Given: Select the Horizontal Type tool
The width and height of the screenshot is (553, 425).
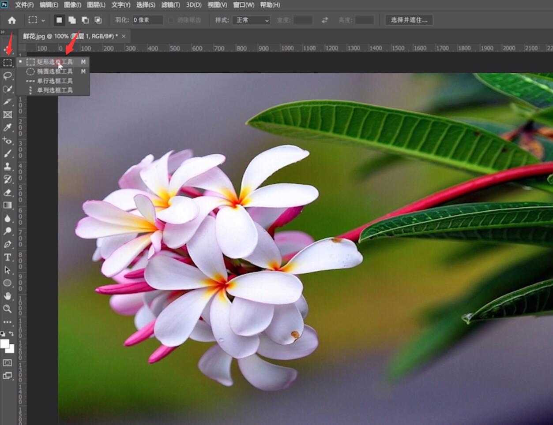Looking at the screenshot, I should tap(8, 257).
